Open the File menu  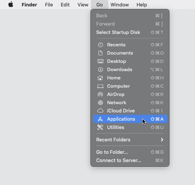click(x=49, y=5)
